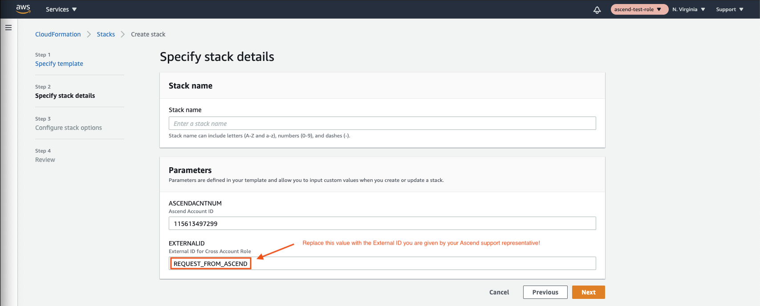Toggle the hamburger side navigation menu

pos(8,28)
